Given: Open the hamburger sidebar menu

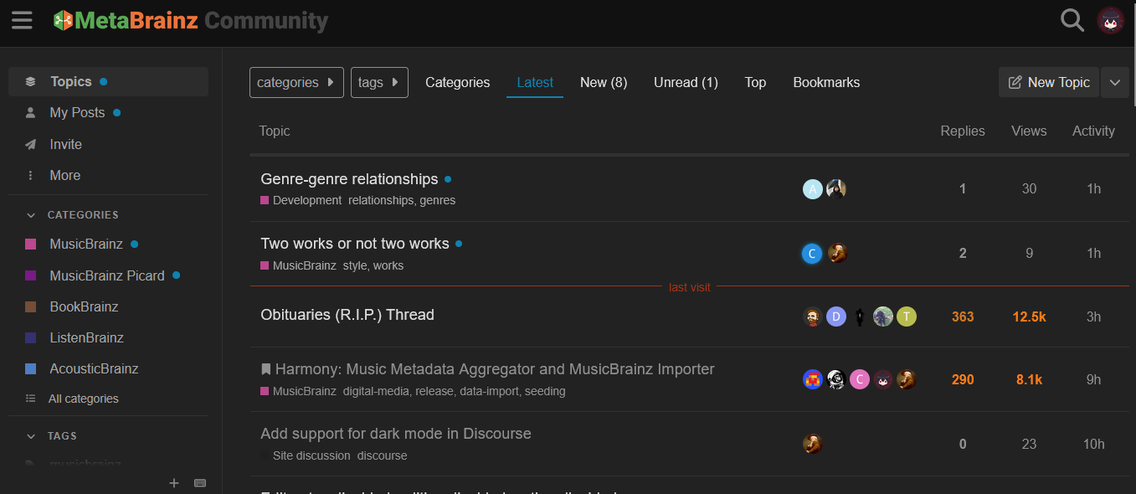Looking at the screenshot, I should point(22,20).
